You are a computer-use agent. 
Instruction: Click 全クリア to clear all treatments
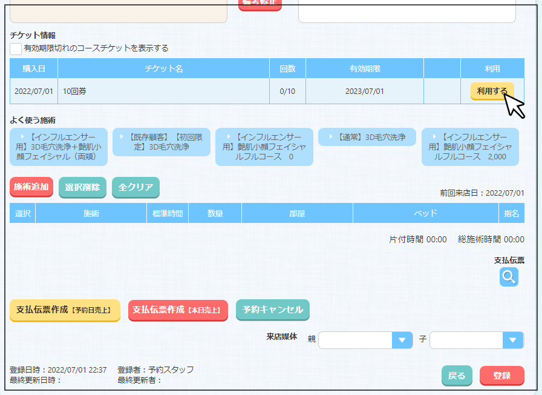(x=135, y=187)
